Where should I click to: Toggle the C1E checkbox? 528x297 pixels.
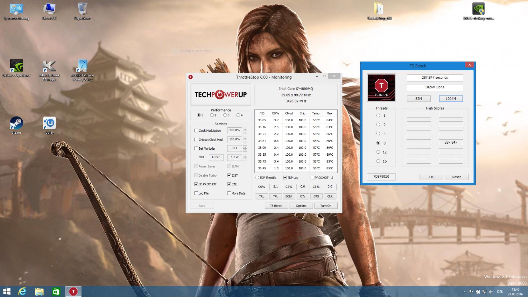pos(229,184)
